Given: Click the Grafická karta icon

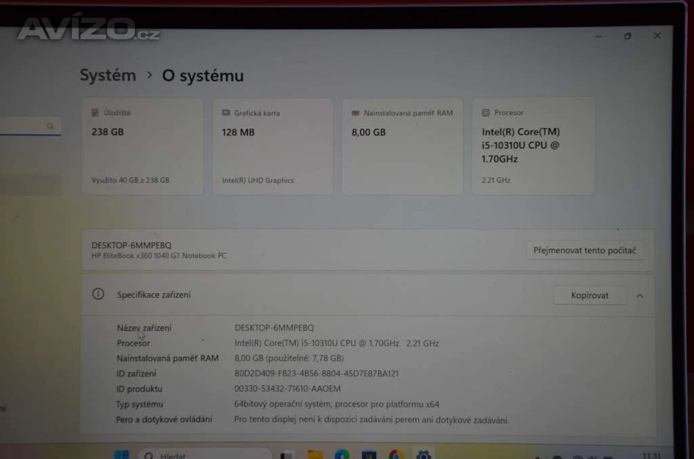Looking at the screenshot, I should 226,113.
